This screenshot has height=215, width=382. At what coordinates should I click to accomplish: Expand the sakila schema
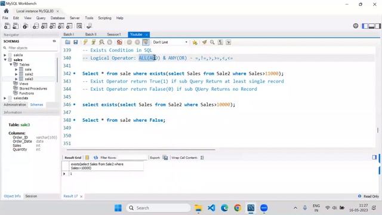click(5, 55)
